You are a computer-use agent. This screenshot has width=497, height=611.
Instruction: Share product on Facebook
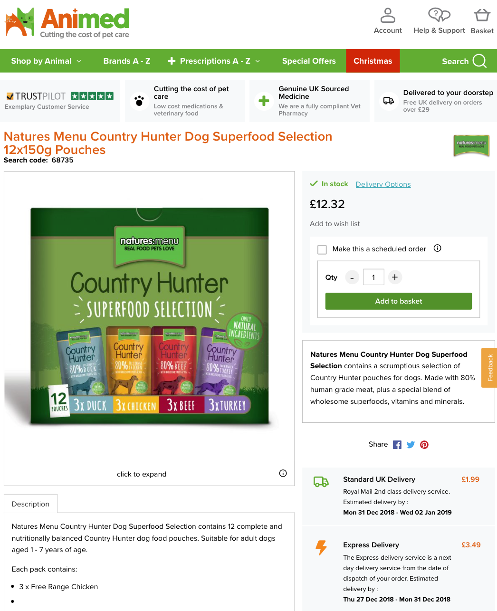pyautogui.click(x=397, y=445)
